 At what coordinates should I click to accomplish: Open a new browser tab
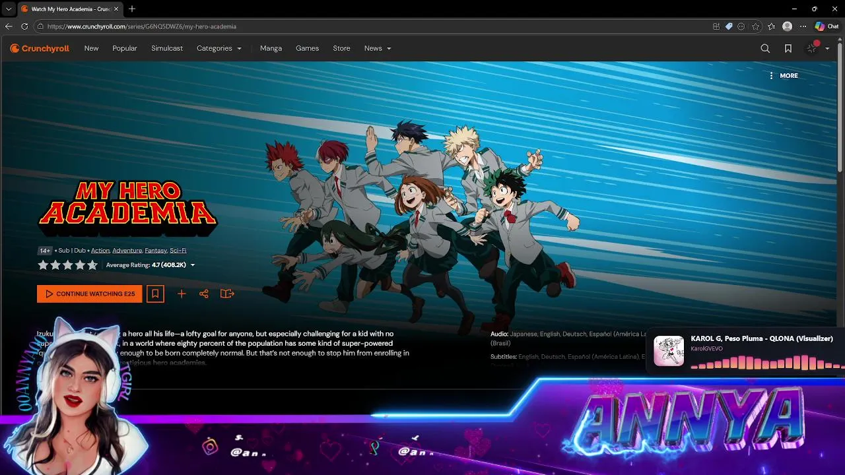132,9
